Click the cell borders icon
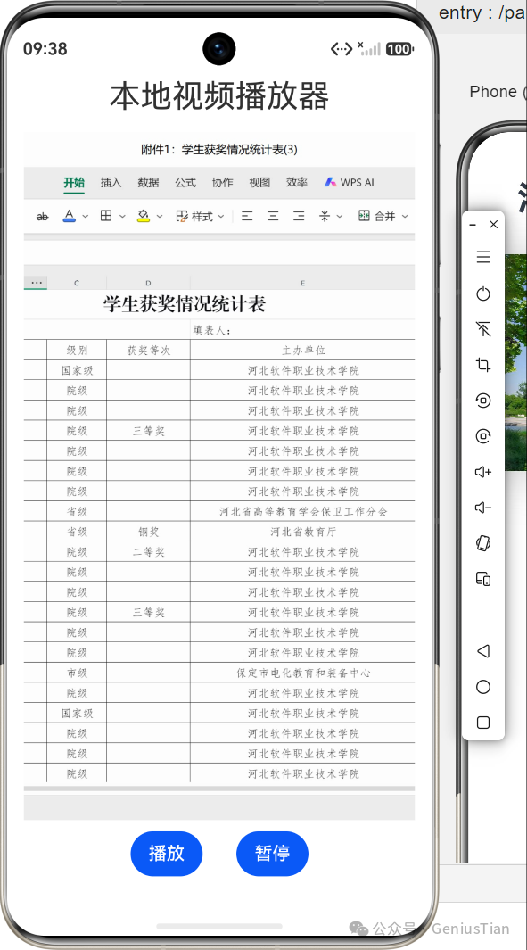The image size is (527, 950). point(106,216)
